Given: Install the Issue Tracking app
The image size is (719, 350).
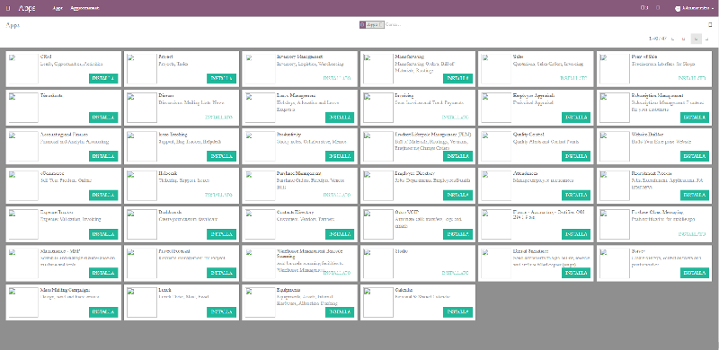Looking at the screenshot, I should 221,156.
